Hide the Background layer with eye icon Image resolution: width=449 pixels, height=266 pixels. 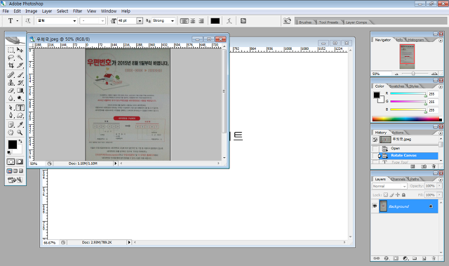[375, 206]
